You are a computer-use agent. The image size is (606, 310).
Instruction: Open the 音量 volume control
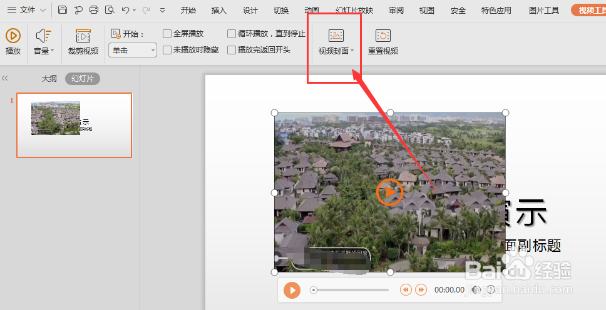tap(44, 41)
